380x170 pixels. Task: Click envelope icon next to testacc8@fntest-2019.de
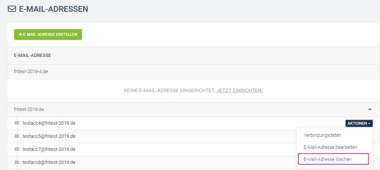pos(17,162)
